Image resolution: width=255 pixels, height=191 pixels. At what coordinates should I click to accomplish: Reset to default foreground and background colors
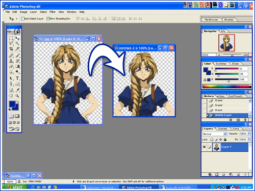tap(10, 110)
